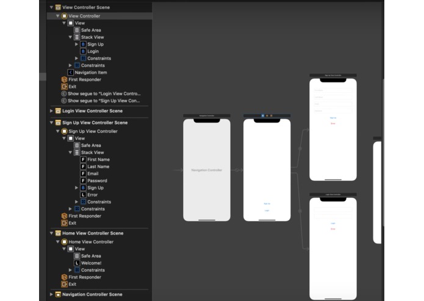Click the Welcome! label icon

pyautogui.click(x=77, y=263)
